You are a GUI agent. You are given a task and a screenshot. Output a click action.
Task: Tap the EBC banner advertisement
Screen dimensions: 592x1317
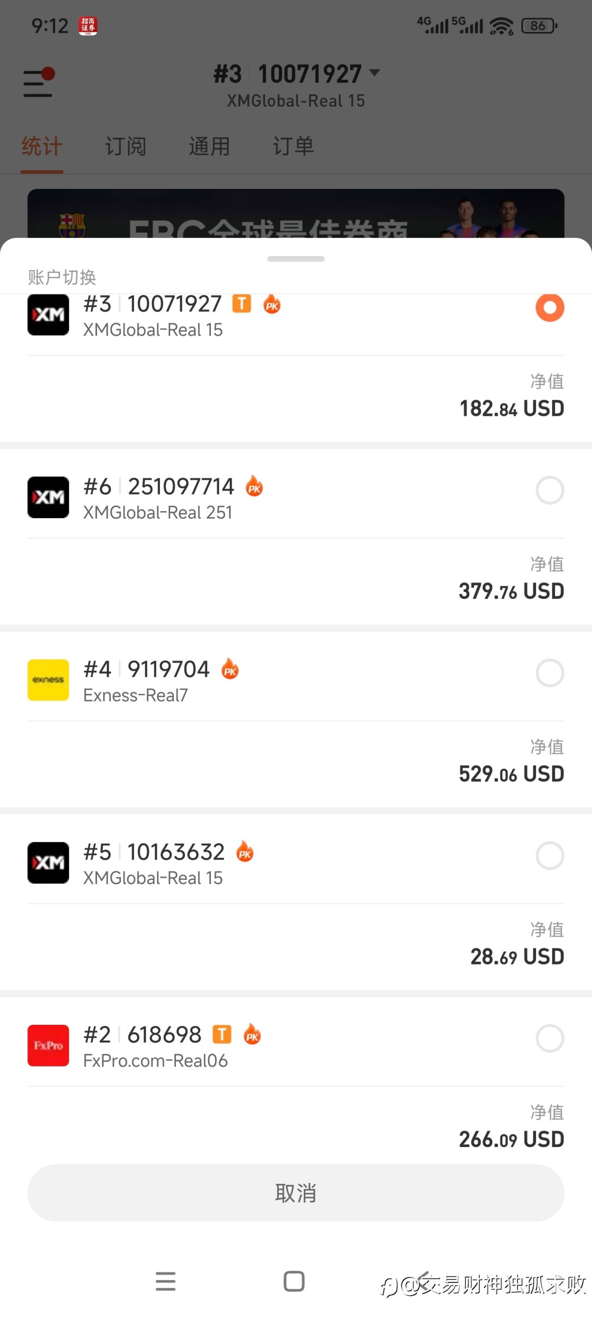(x=296, y=215)
